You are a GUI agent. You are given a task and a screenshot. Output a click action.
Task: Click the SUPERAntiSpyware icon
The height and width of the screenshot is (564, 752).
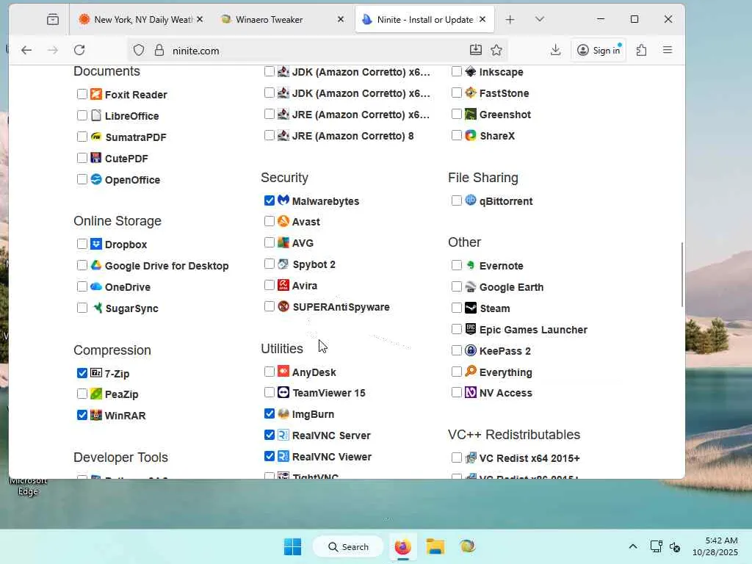(x=283, y=306)
